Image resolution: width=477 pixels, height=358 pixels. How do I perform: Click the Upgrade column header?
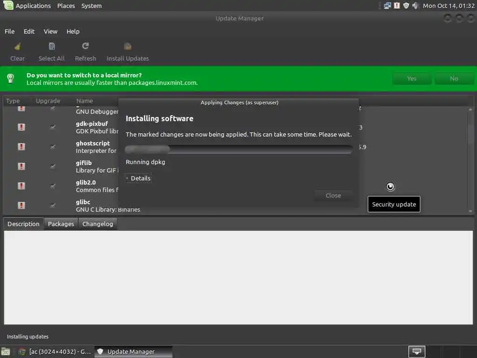point(48,101)
